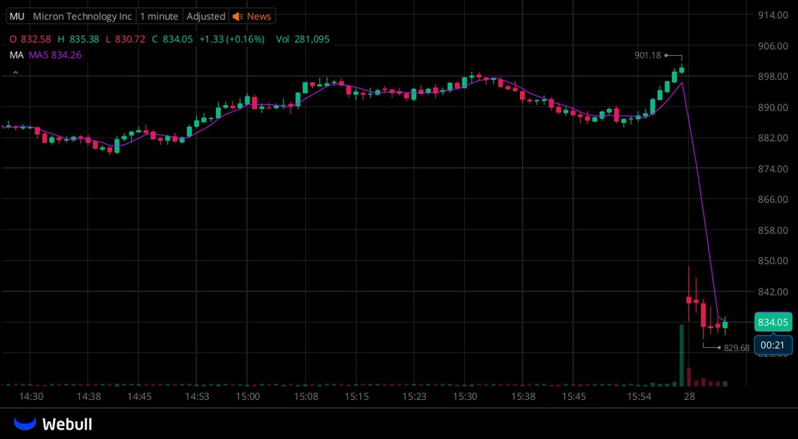The width and height of the screenshot is (798, 439).
Task: Click the 829.68 low price marker
Action: [x=737, y=348]
